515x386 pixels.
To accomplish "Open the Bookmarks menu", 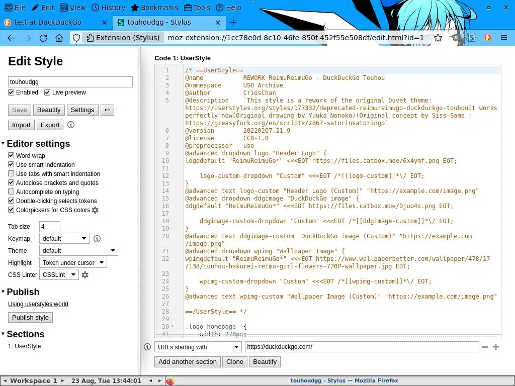I will click(x=154, y=8).
